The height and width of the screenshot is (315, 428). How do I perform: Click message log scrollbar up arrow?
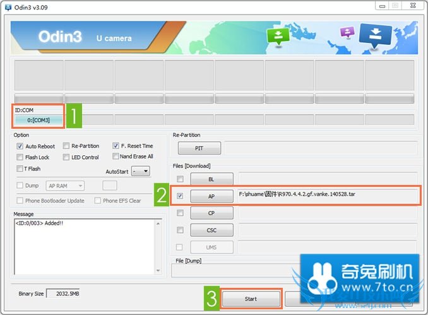tap(158, 223)
